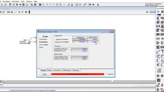Click the flask basis environment icon
164x92 pixels.
[x=98, y=5]
